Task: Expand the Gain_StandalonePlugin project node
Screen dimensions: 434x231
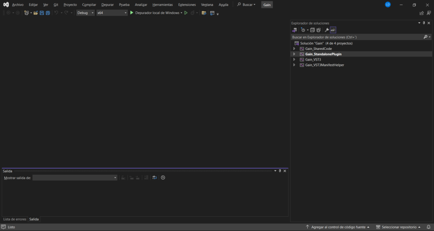Action: (x=294, y=54)
